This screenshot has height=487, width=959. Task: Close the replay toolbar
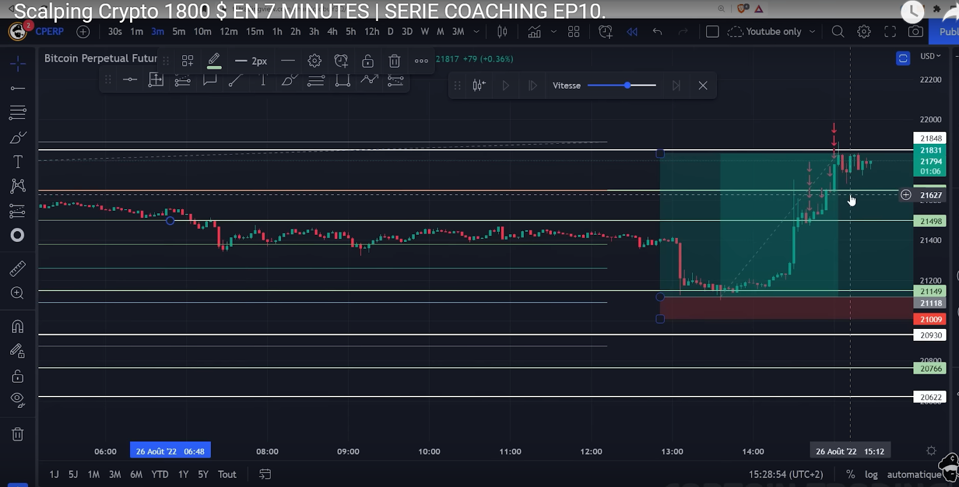coord(703,86)
